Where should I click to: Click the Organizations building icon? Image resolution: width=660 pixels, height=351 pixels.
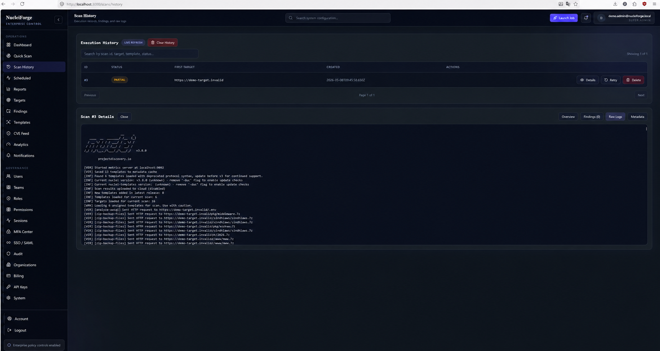coord(8,265)
